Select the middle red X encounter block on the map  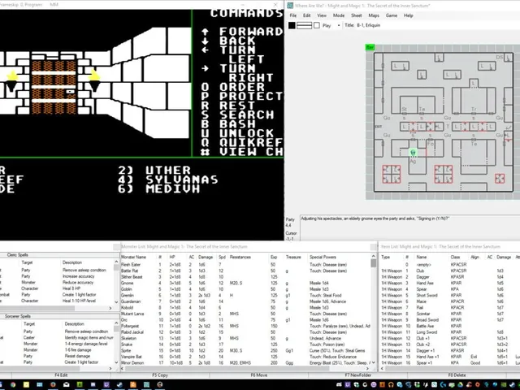pos(444,174)
